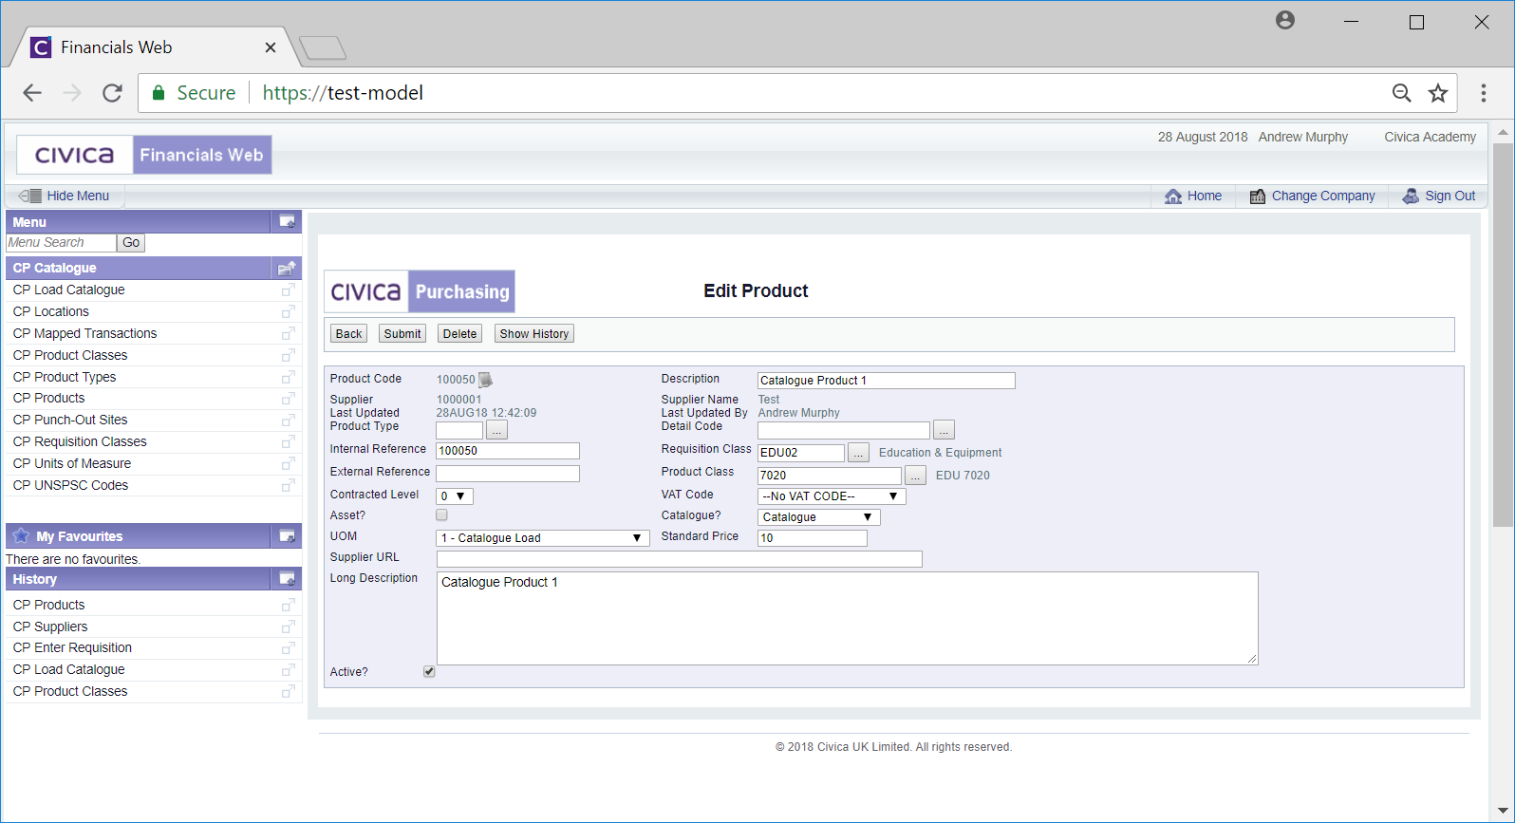
Task: Open new-window icon beside CP UNSPSC Codes
Action: pyautogui.click(x=289, y=485)
